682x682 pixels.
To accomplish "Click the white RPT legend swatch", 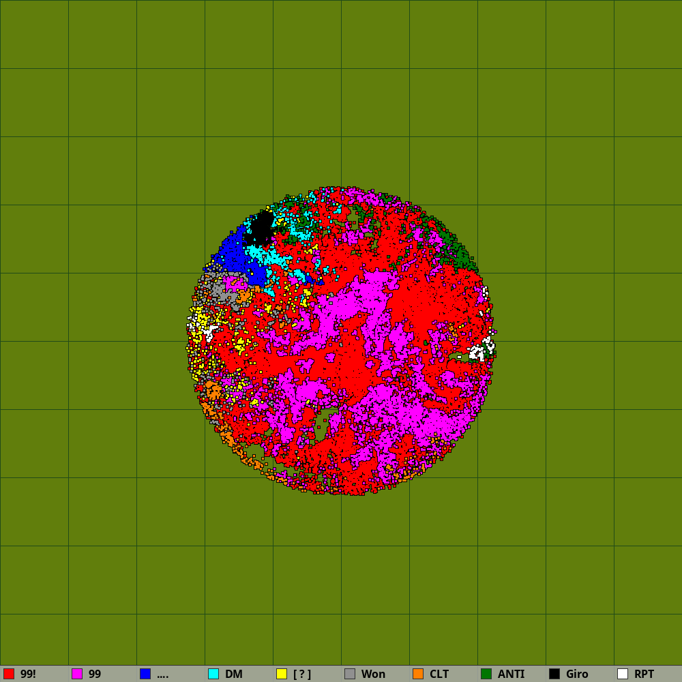I will [623, 674].
